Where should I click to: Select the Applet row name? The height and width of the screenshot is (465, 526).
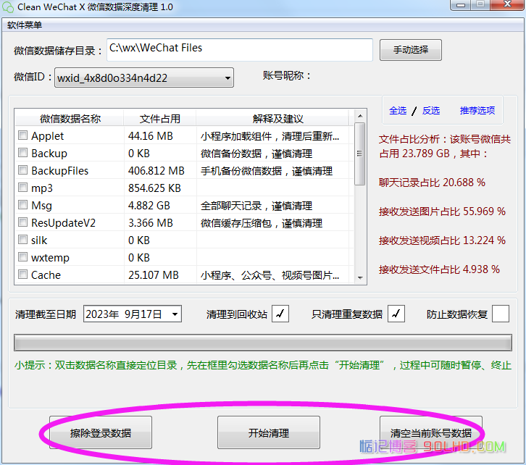pyautogui.click(x=47, y=135)
